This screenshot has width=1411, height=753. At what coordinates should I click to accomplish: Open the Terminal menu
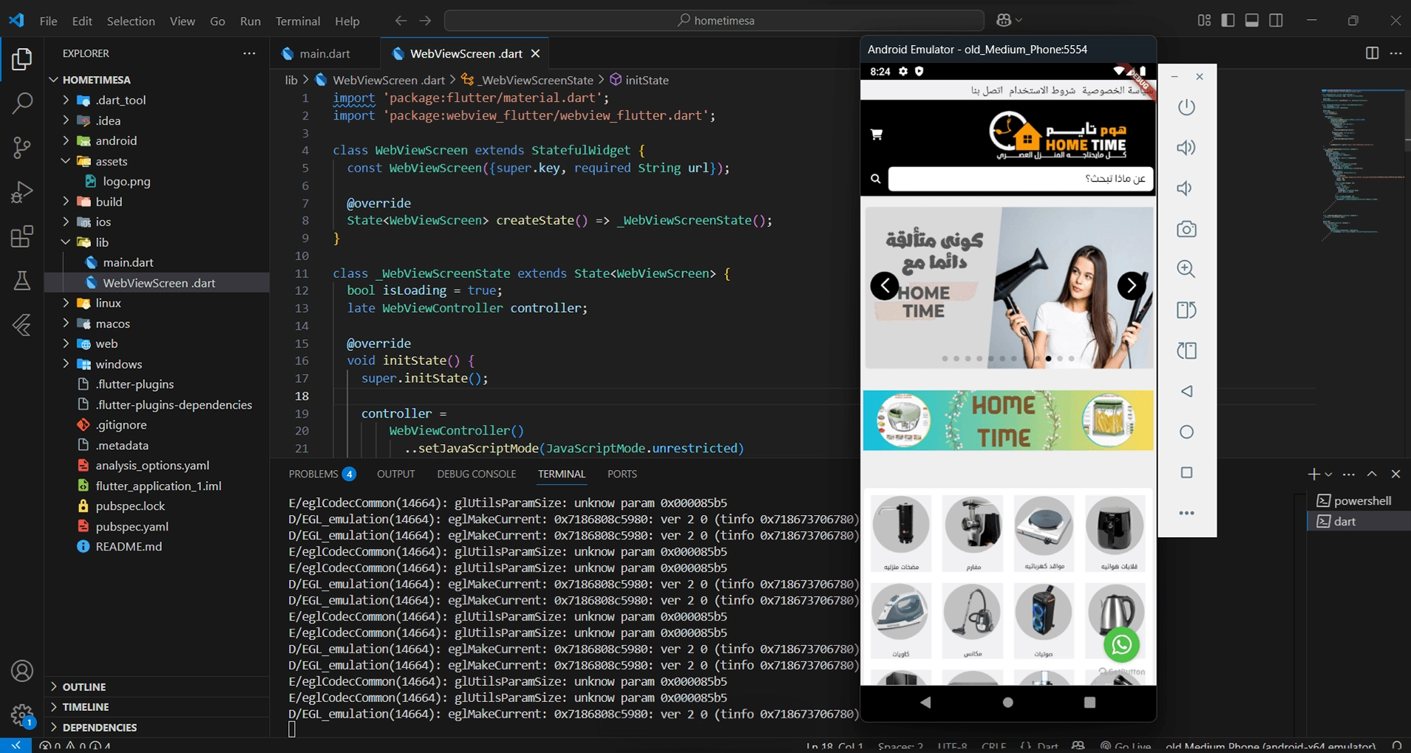point(298,21)
